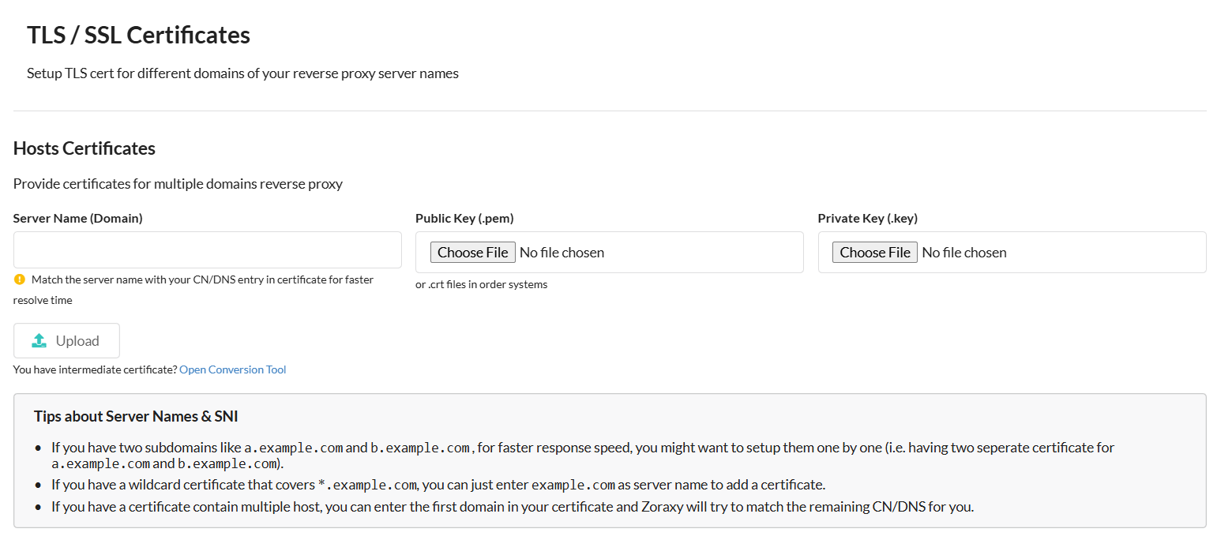This screenshot has height=540, width=1217.
Task: Click the tip about Zoraxy matching CN/DNS
Action: click(512, 507)
